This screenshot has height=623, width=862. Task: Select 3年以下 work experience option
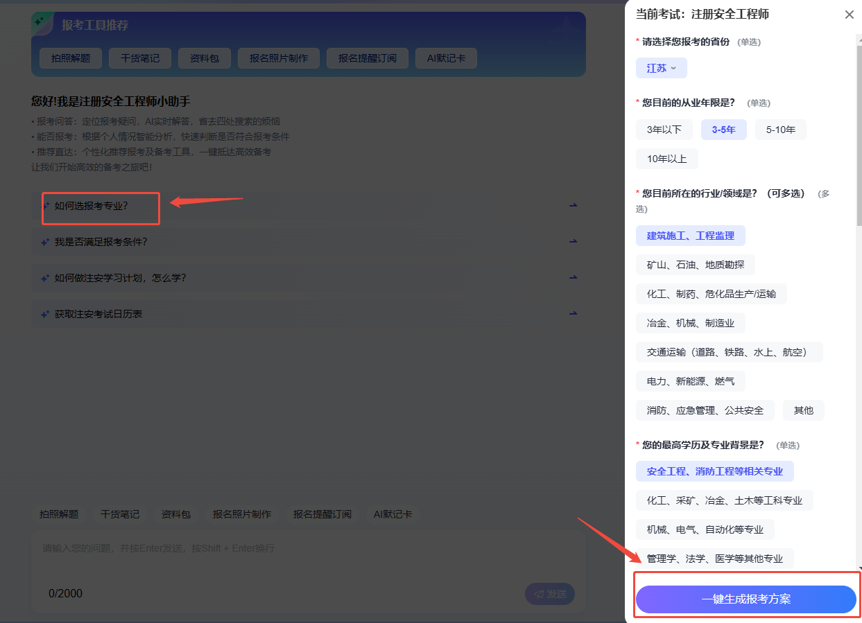tap(664, 130)
